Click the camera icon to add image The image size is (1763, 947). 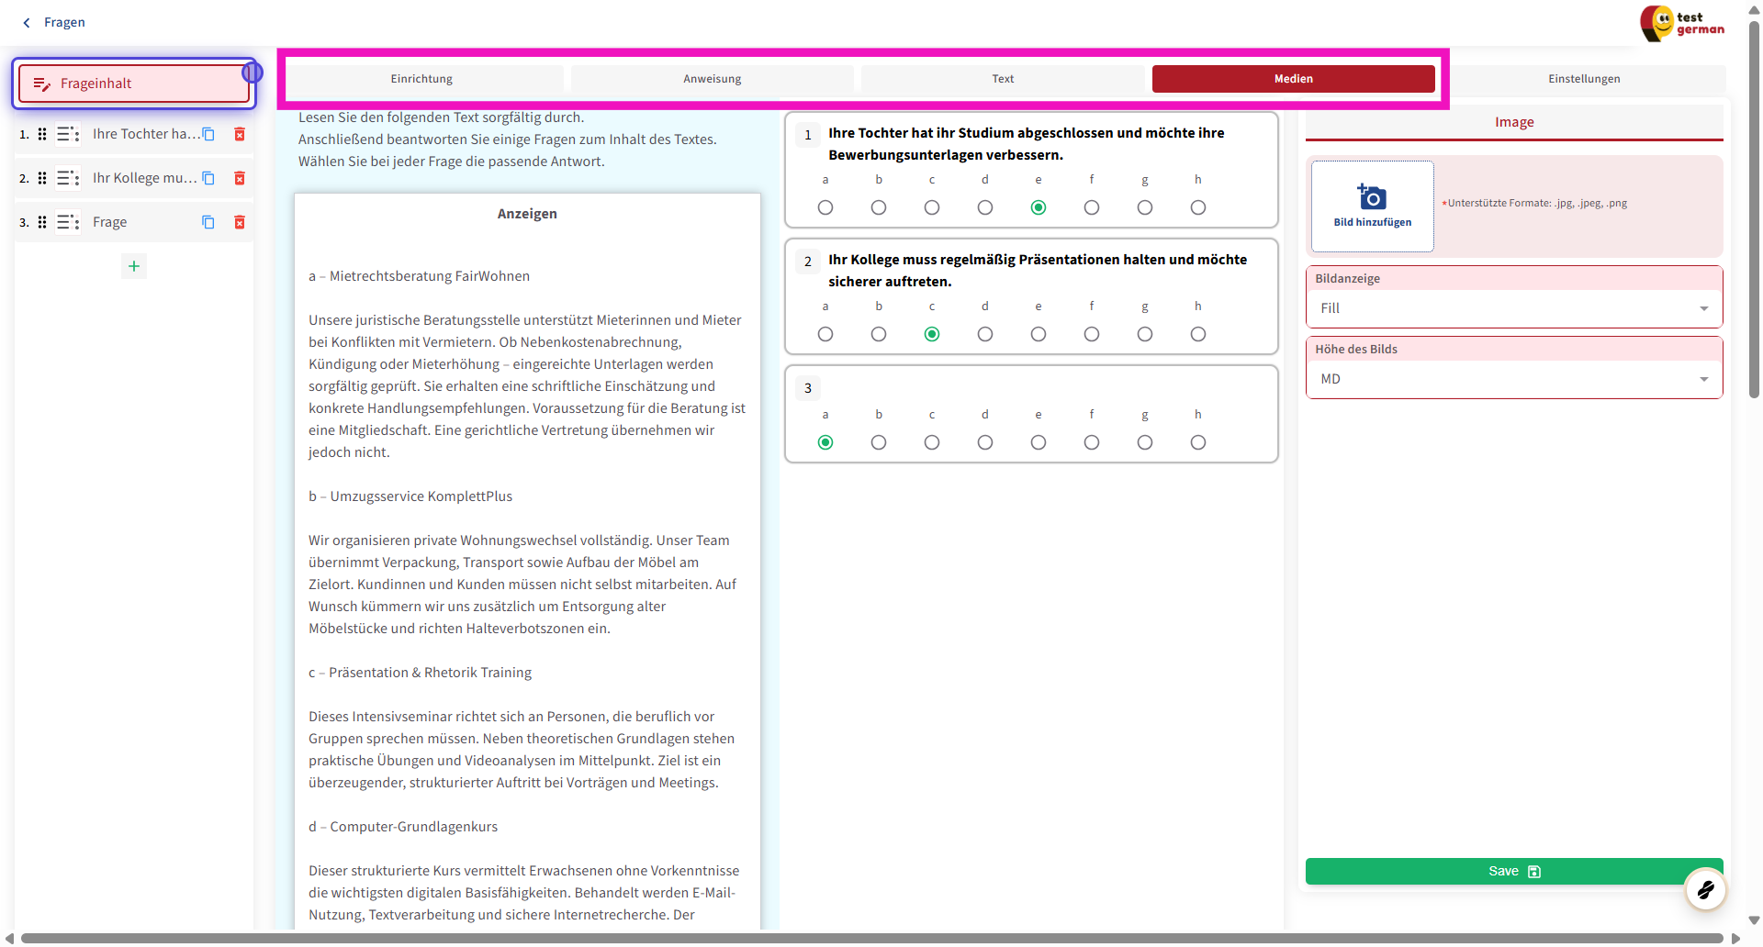tap(1372, 198)
